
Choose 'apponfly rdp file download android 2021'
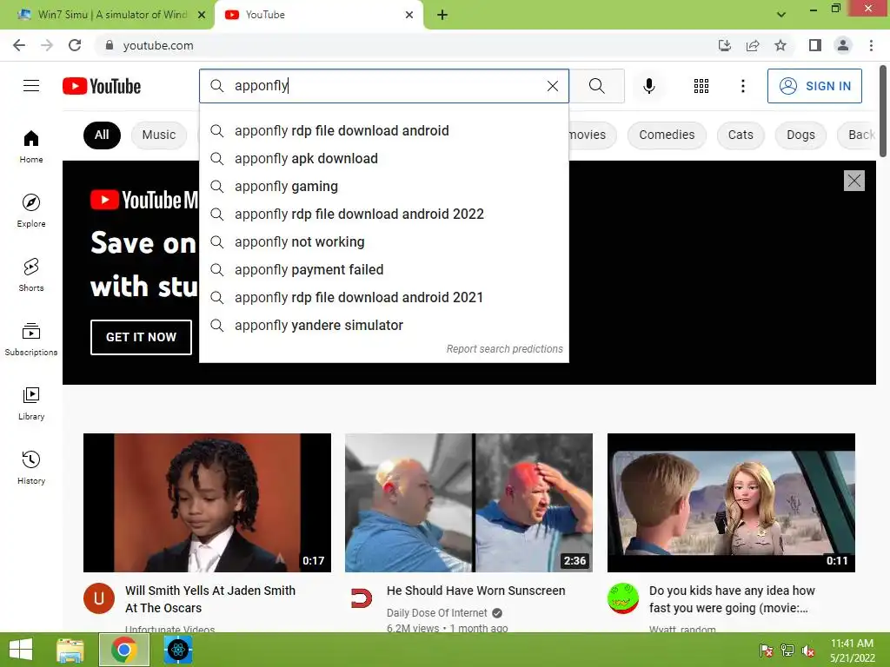pyautogui.click(x=383, y=297)
